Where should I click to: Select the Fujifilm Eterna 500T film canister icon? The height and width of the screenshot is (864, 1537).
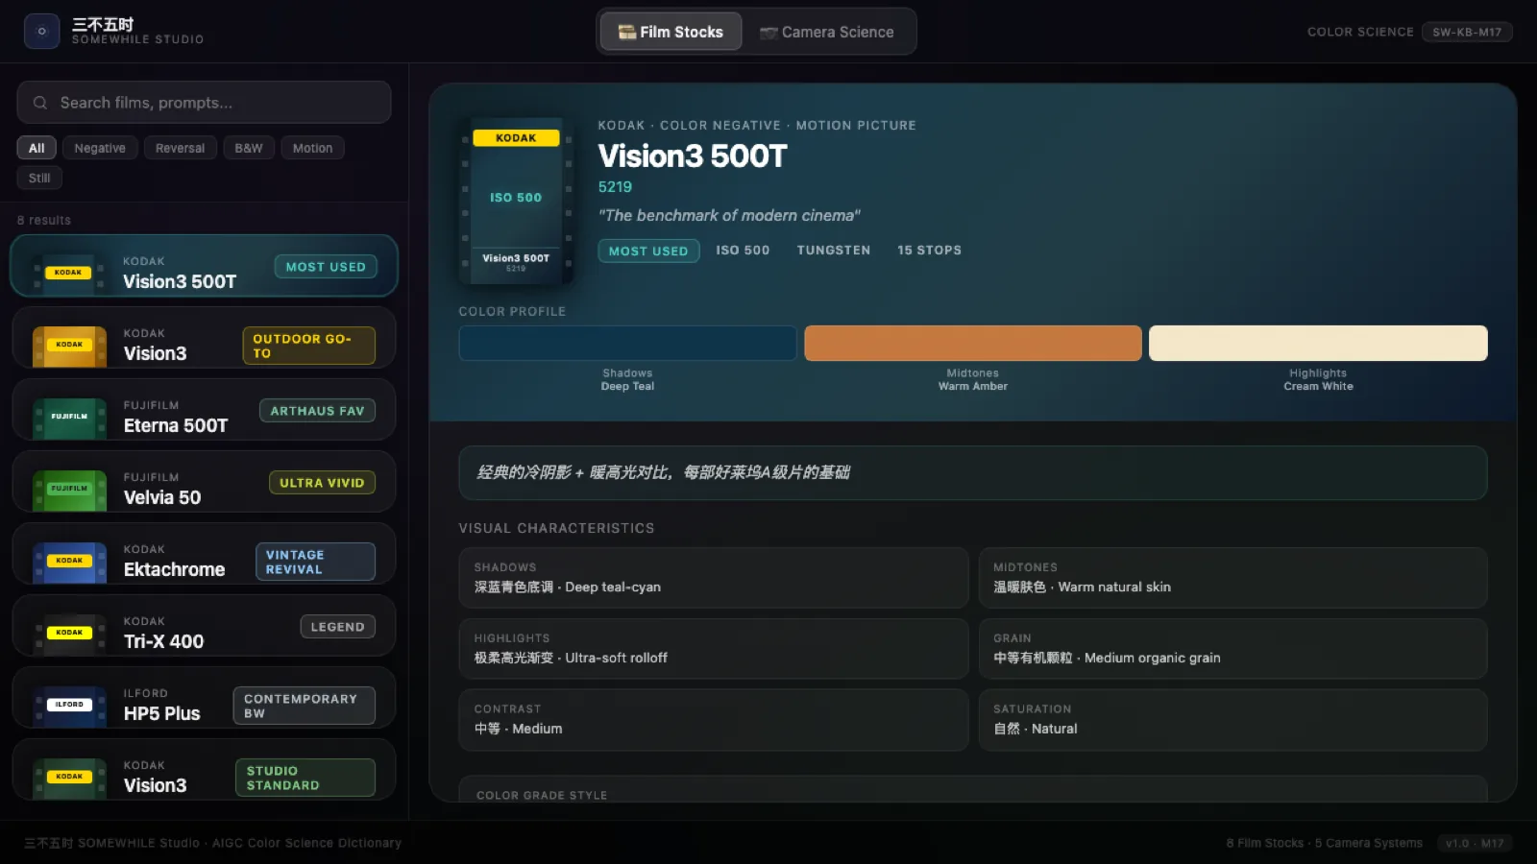(x=69, y=417)
